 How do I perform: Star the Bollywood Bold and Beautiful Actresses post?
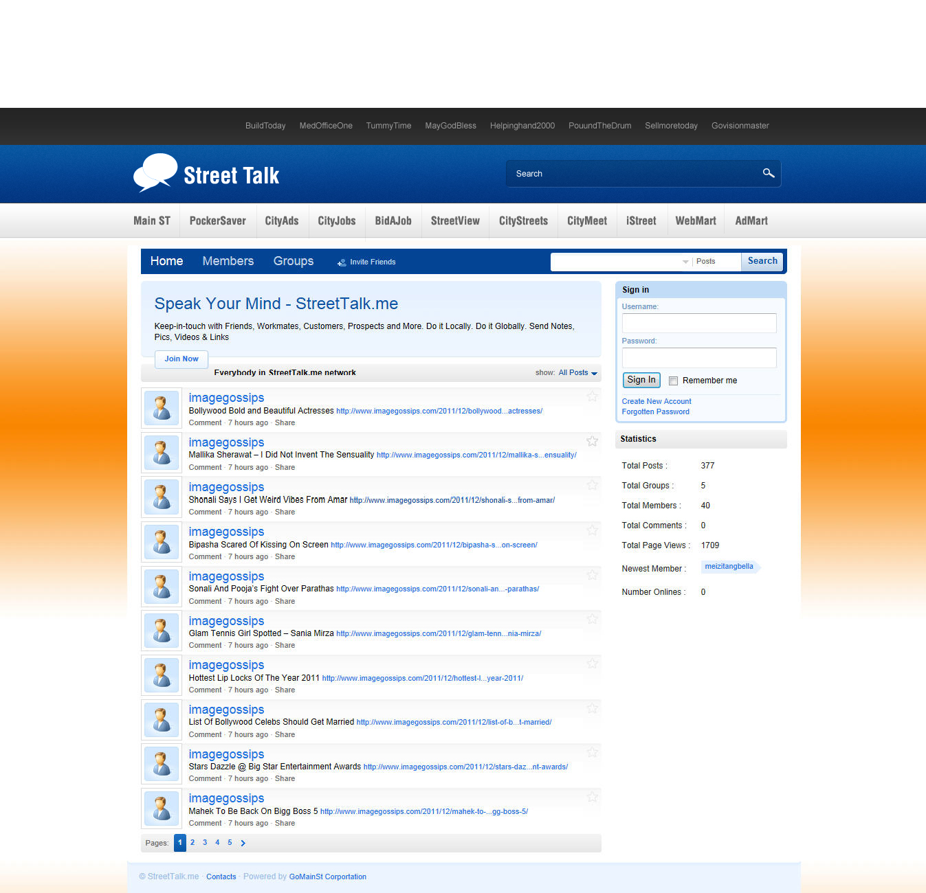click(x=592, y=396)
